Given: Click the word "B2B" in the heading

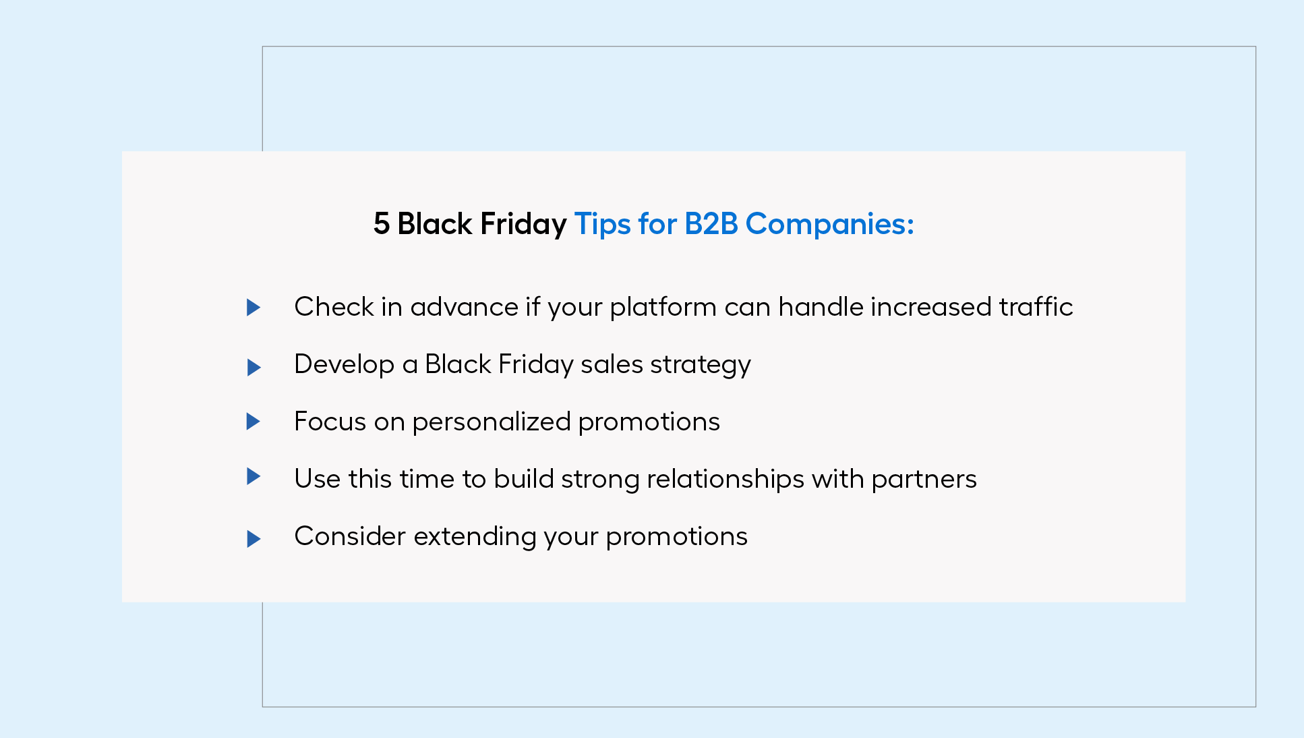Looking at the screenshot, I should coord(711,224).
